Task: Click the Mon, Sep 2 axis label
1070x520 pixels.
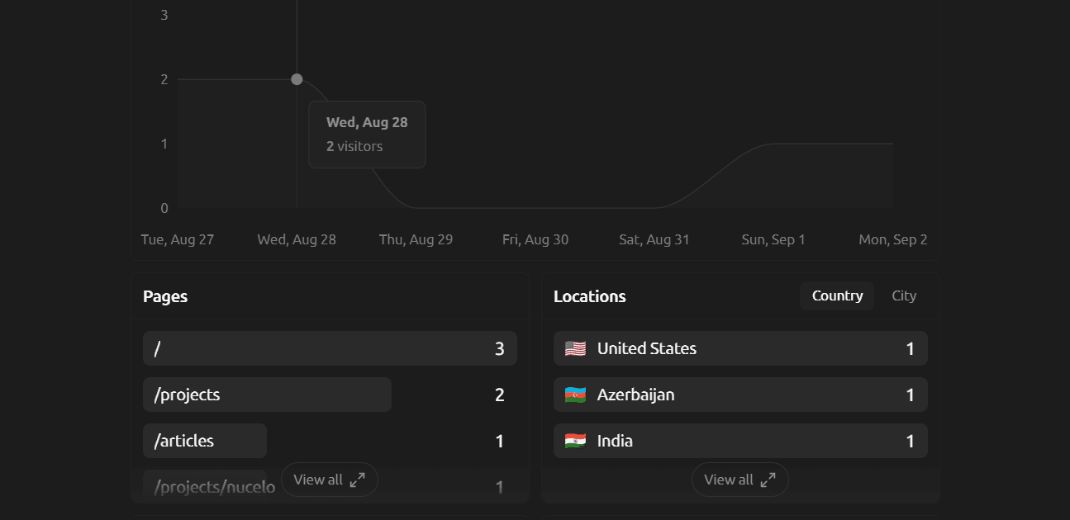Action: 893,239
